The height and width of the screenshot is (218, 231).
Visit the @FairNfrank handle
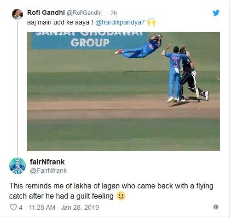click(48, 170)
